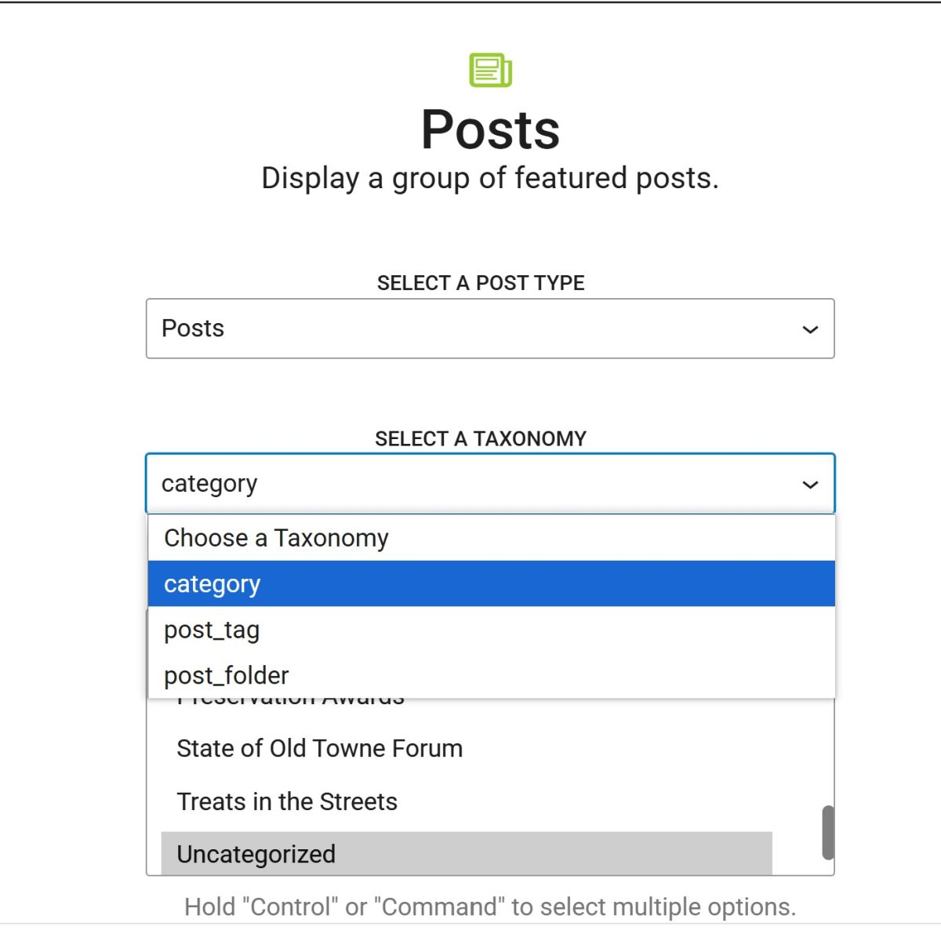The height and width of the screenshot is (941, 941).
Task: Click the terms list scrollbar thumb
Action: click(x=827, y=832)
